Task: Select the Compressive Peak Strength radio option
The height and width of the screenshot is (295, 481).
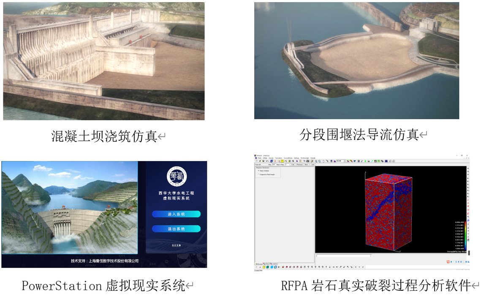Action: pos(258,174)
